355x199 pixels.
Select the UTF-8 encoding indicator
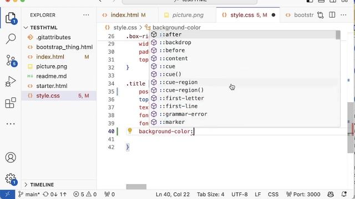tap(240, 194)
